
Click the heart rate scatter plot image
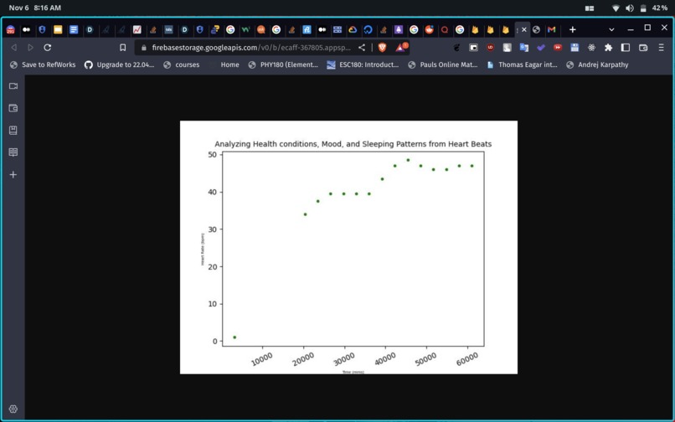coord(348,247)
